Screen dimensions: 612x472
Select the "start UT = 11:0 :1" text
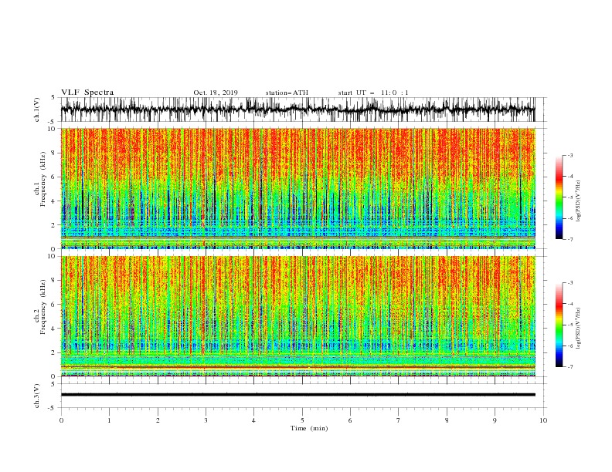[373, 93]
